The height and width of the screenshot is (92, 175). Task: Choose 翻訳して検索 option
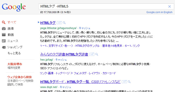(x=15, y=85)
